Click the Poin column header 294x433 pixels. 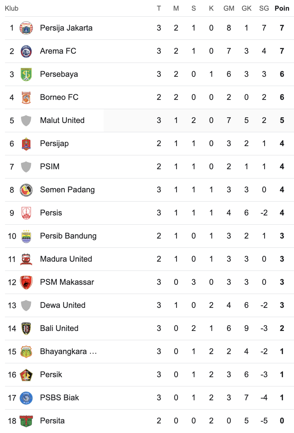coord(282,8)
